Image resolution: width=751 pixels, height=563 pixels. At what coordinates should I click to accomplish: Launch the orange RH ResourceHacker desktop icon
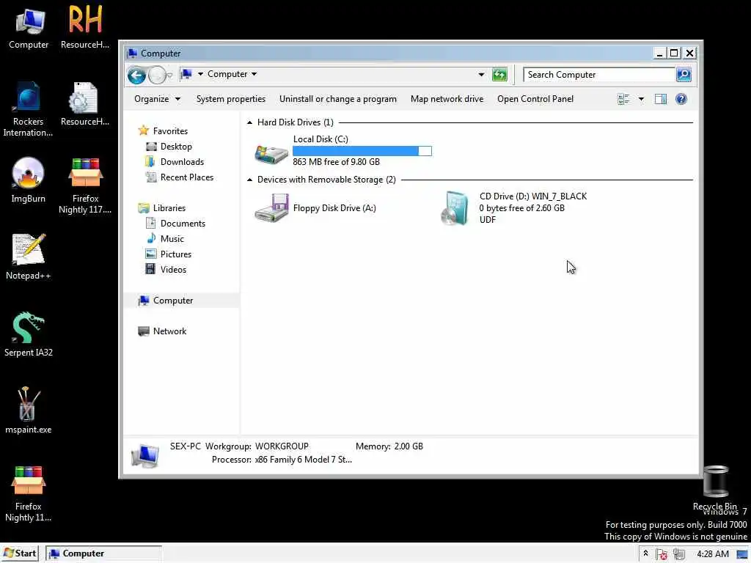[85, 27]
